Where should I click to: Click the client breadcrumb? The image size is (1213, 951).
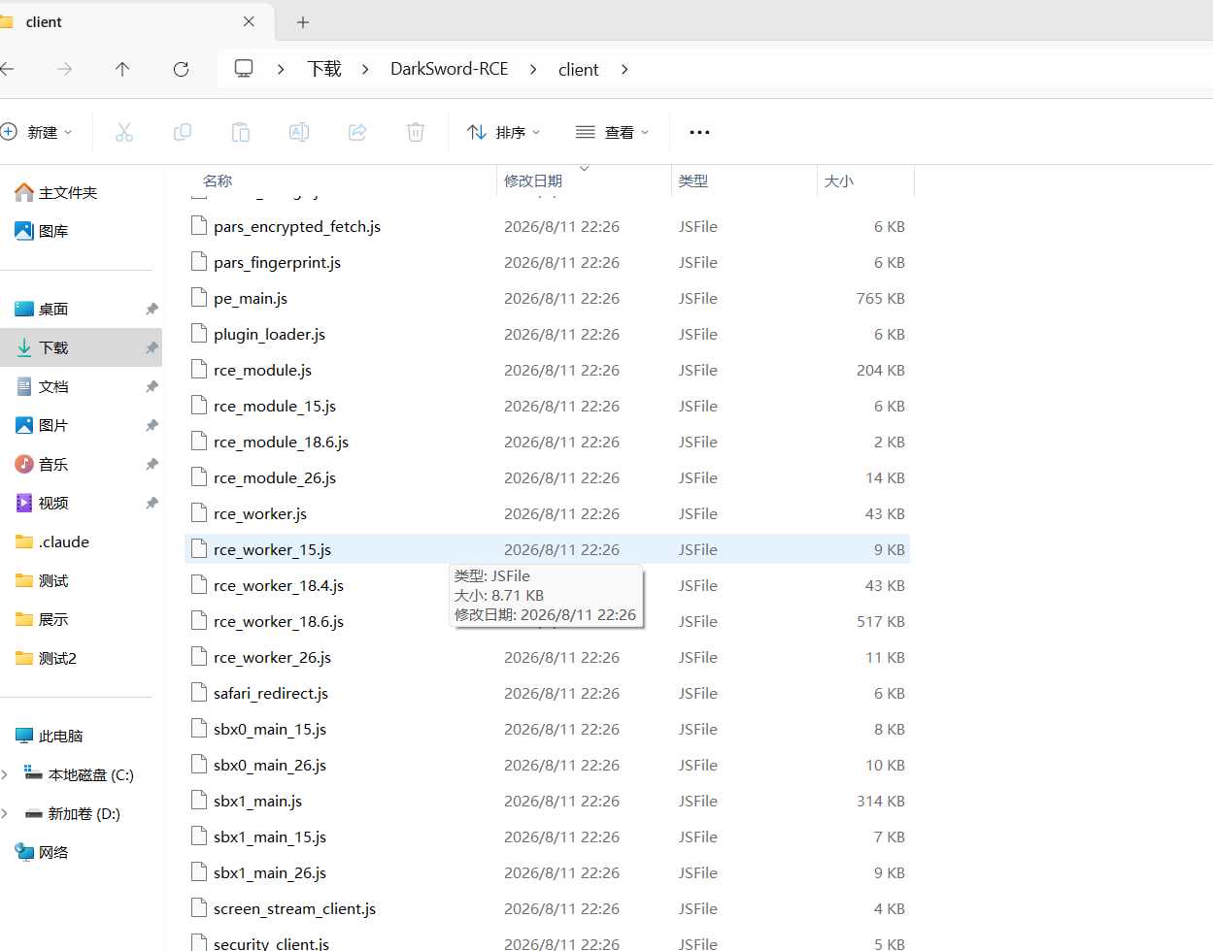coord(579,69)
